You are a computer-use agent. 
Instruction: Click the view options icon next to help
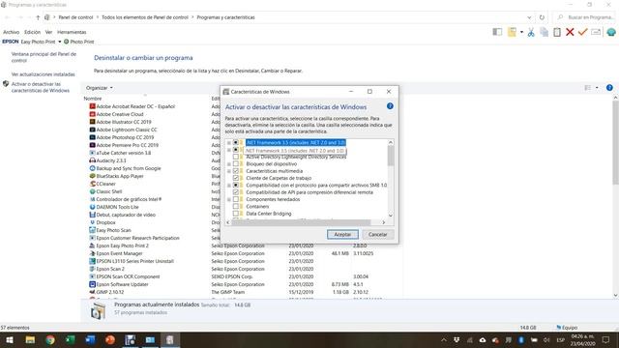[588, 88]
